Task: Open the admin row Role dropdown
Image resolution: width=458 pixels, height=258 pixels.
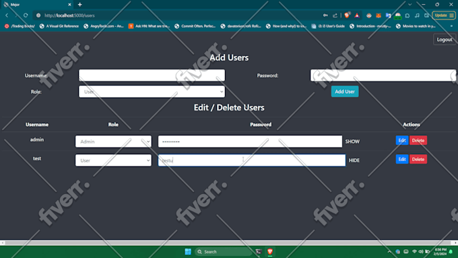Action: point(113,141)
